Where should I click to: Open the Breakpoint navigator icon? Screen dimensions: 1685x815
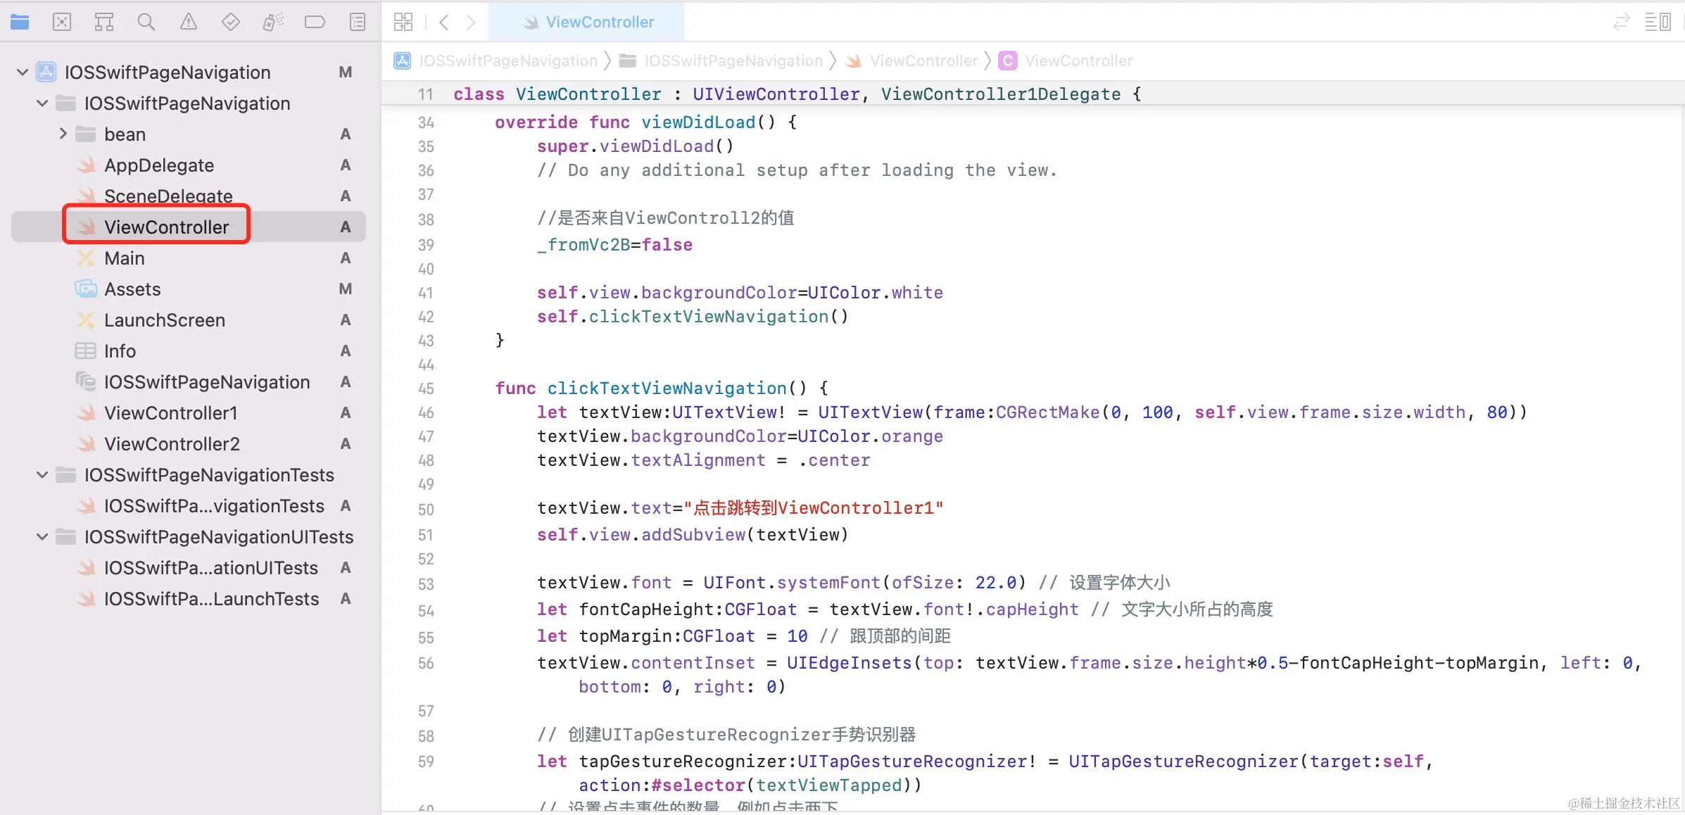coord(315,23)
